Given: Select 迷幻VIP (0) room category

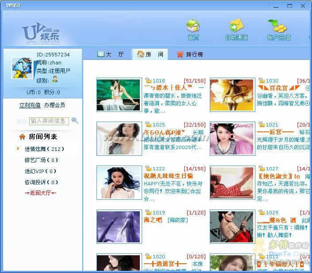Looking at the screenshot, I should (x=40, y=171).
